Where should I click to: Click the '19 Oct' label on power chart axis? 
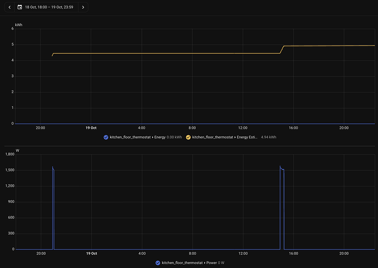pos(91,254)
